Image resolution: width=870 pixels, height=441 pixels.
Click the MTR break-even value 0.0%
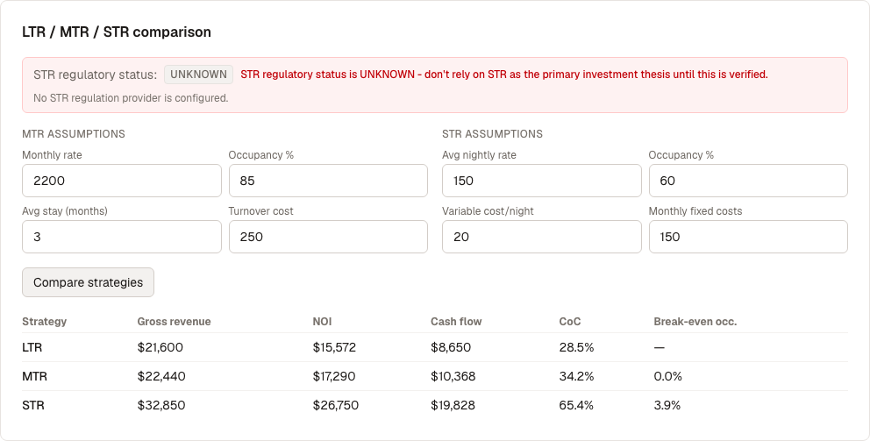click(x=668, y=377)
